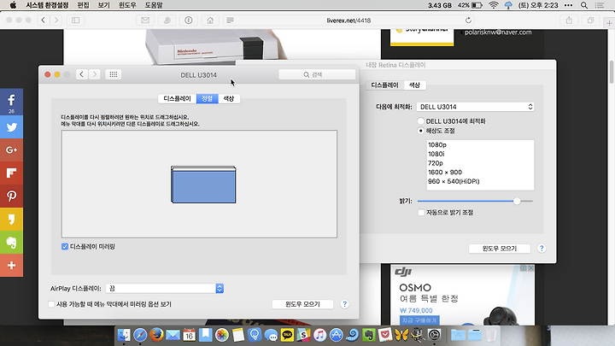Enable 사용 가능할 때 메뉴 막대에서 미러링 옵션 보기
The width and height of the screenshot is (615, 346).
pyautogui.click(x=51, y=304)
